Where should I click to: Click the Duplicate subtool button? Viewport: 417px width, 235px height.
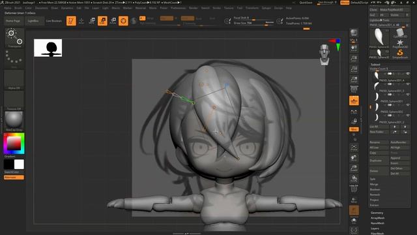(379, 161)
